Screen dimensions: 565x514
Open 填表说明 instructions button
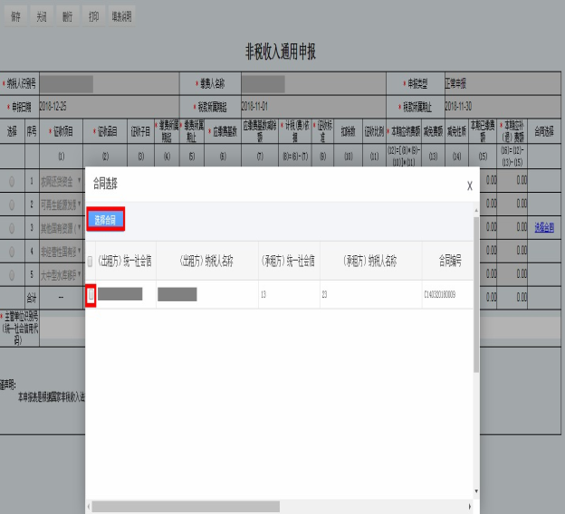click(x=122, y=16)
